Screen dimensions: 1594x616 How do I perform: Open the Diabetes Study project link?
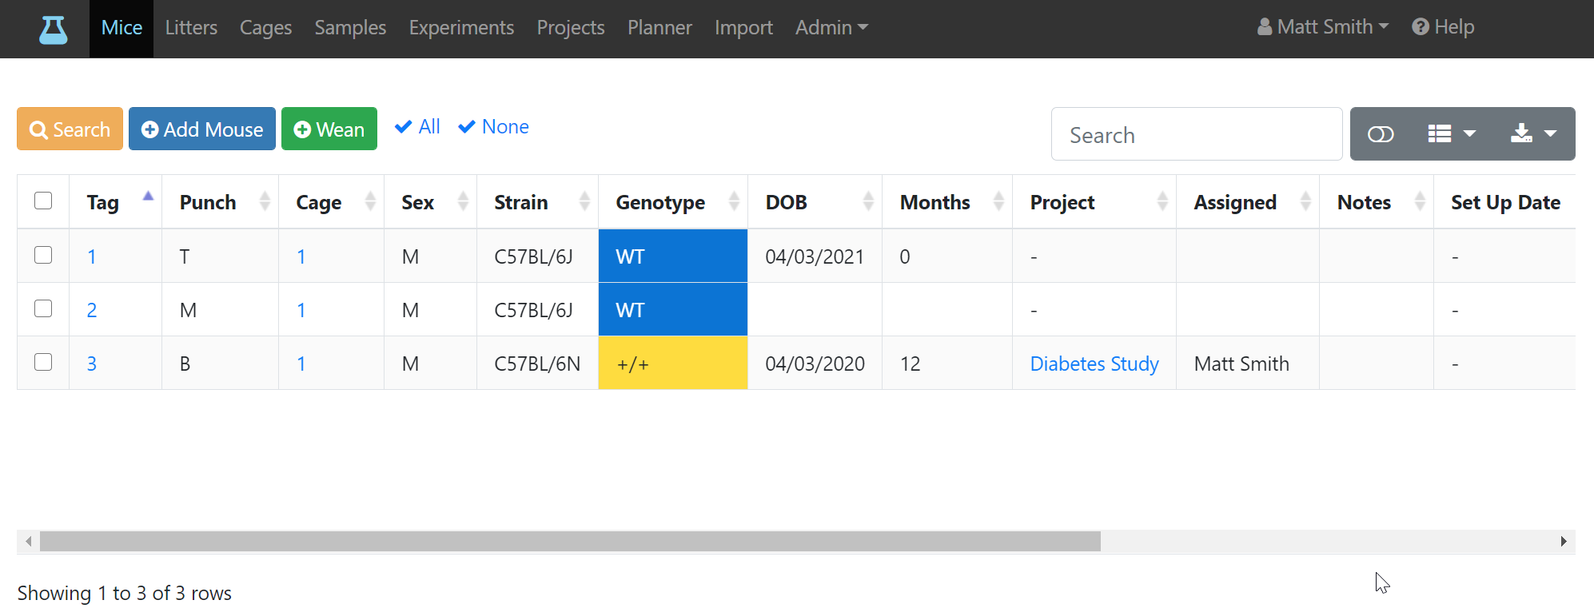1094,364
